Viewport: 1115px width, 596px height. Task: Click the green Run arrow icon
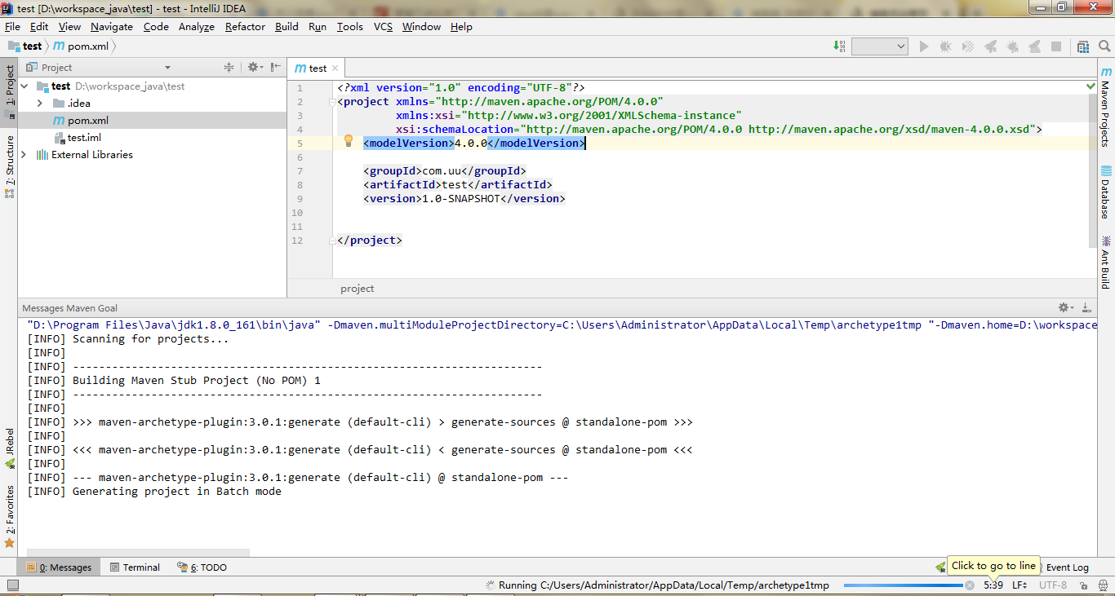(x=924, y=46)
